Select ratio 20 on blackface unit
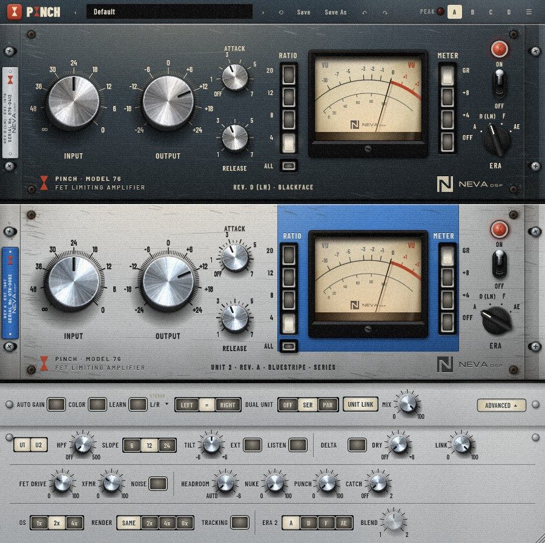This screenshot has height=543, width=545. [x=288, y=74]
